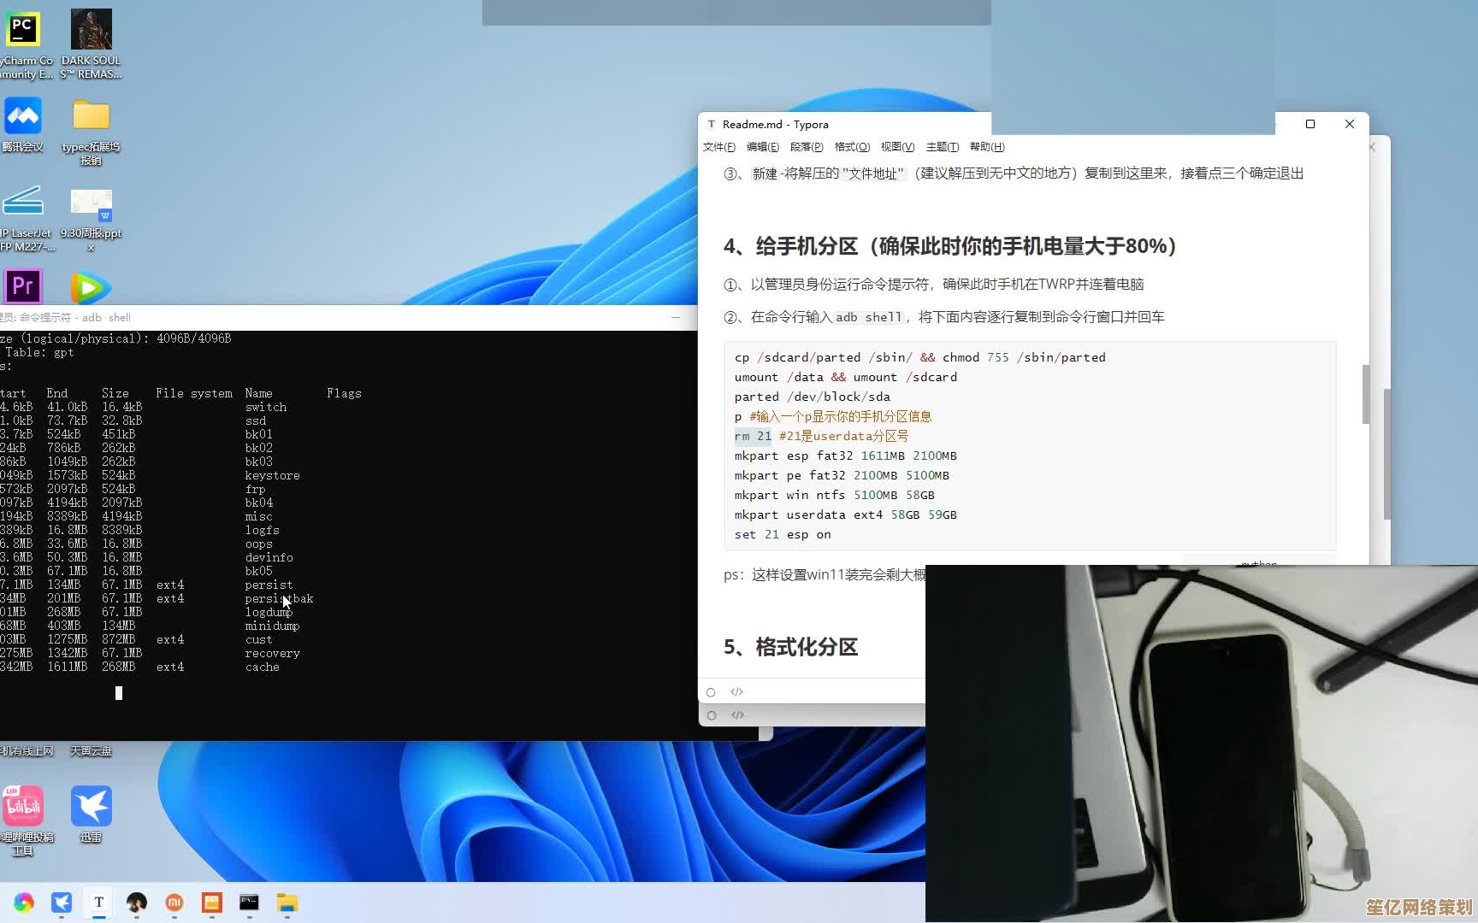
Task: Open the 格式(O) menu in Typora
Action: (852, 146)
